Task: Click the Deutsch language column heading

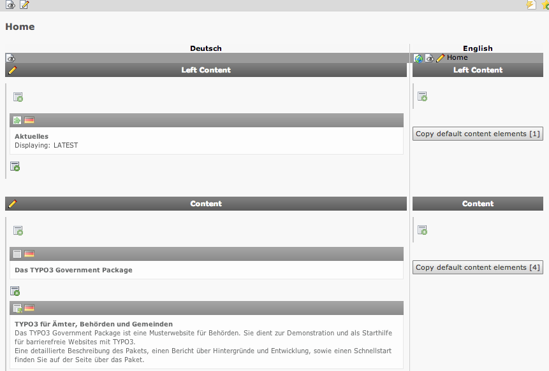Action: click(206, 48)
